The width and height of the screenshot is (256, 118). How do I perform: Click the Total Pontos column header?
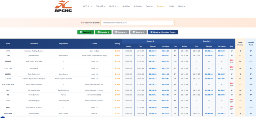click(240, 43)
